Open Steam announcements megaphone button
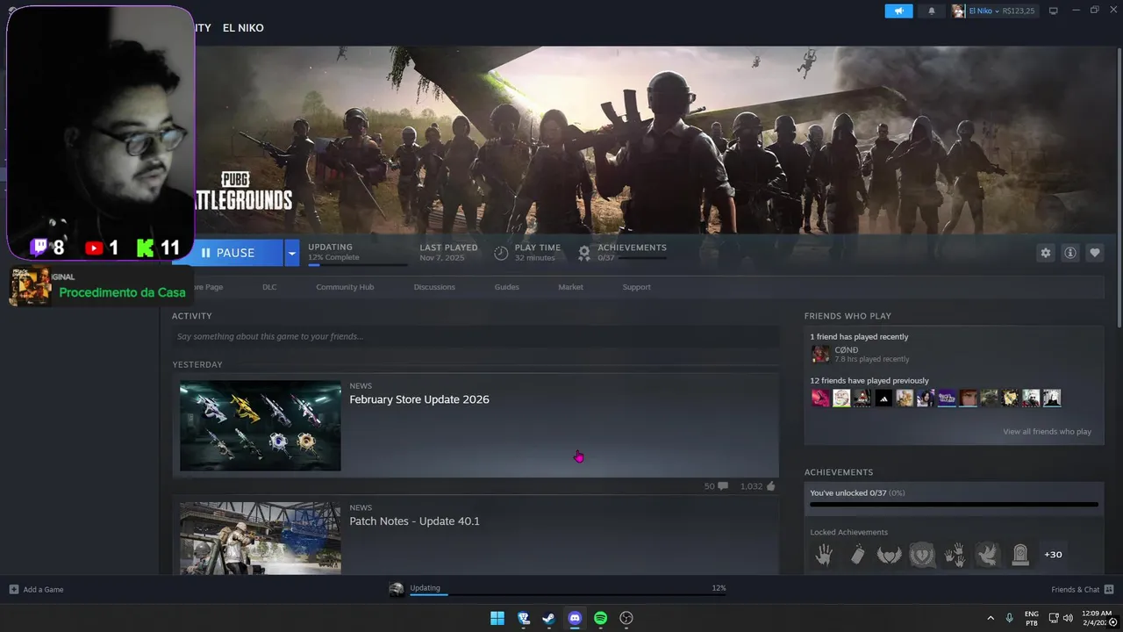The height and width of the screenshot is (632, 1123). point(898,11)
